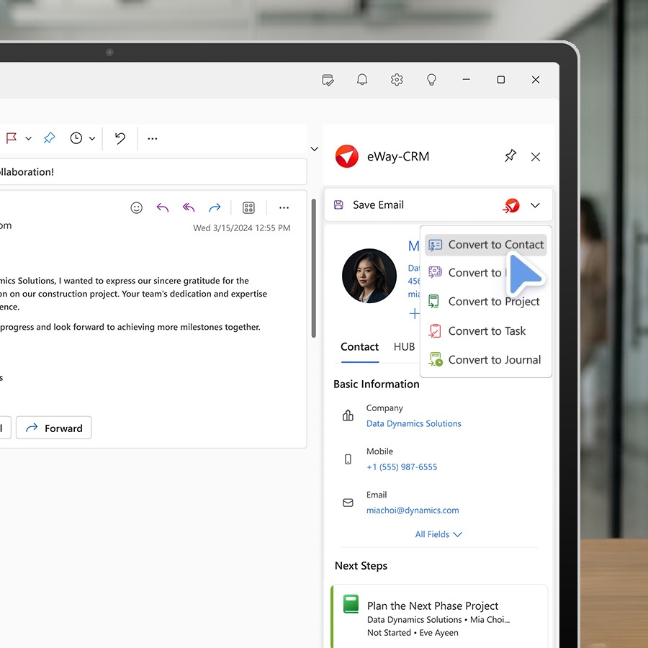Open the Plan the Next Phase Project card
Image resolution: width=648 pixels, height=648 pixels.
pos(440,616)
